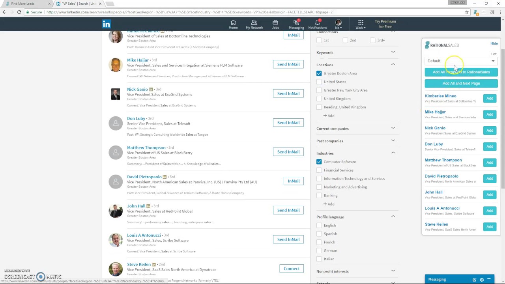Uncheck Greater Boston Area location
The image size is (505, 284).
(x=319, y=73)
